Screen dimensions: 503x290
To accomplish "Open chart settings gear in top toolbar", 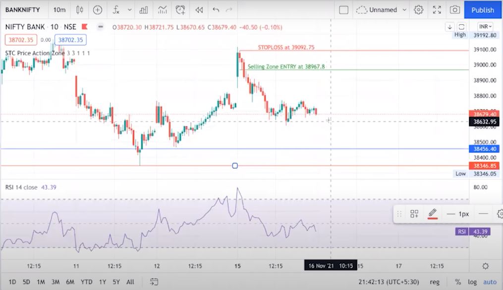I will (418, 9).
